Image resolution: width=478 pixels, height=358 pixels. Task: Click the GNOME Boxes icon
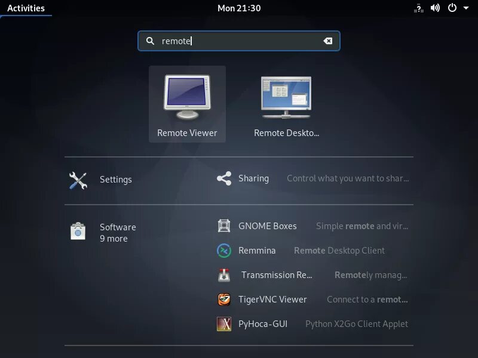224,226
